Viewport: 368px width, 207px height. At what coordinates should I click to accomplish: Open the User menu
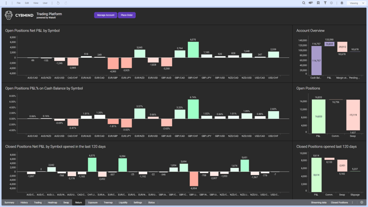pyautogui.click(x=45, y=3)
